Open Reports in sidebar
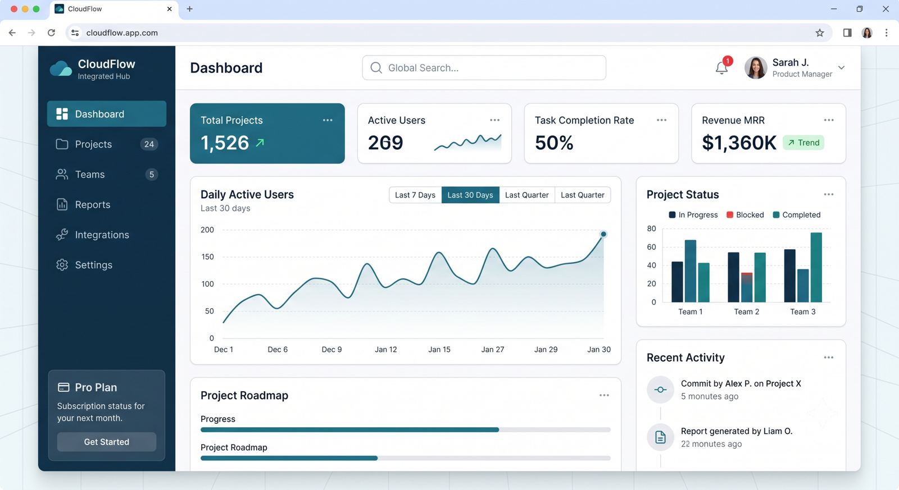Viewport: 899px width, 490px height. pos(107,204)
